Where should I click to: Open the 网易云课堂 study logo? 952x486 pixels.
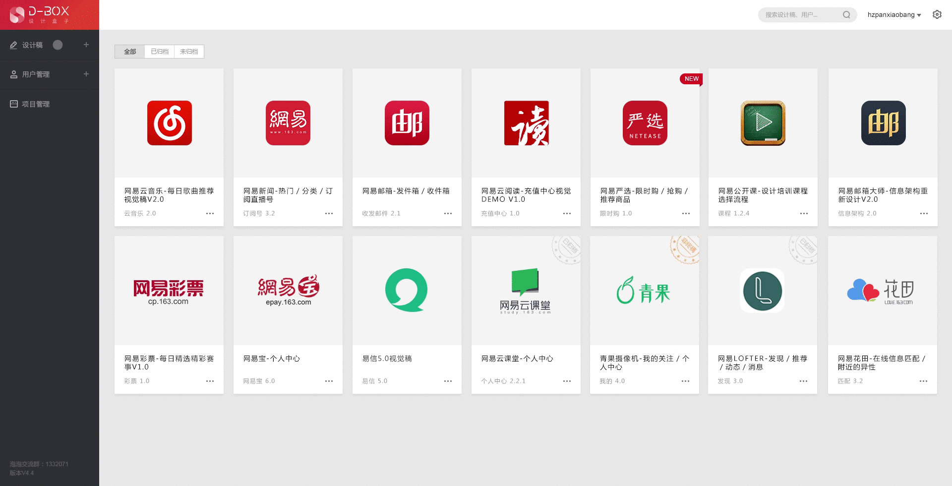[x=526, y=291]
